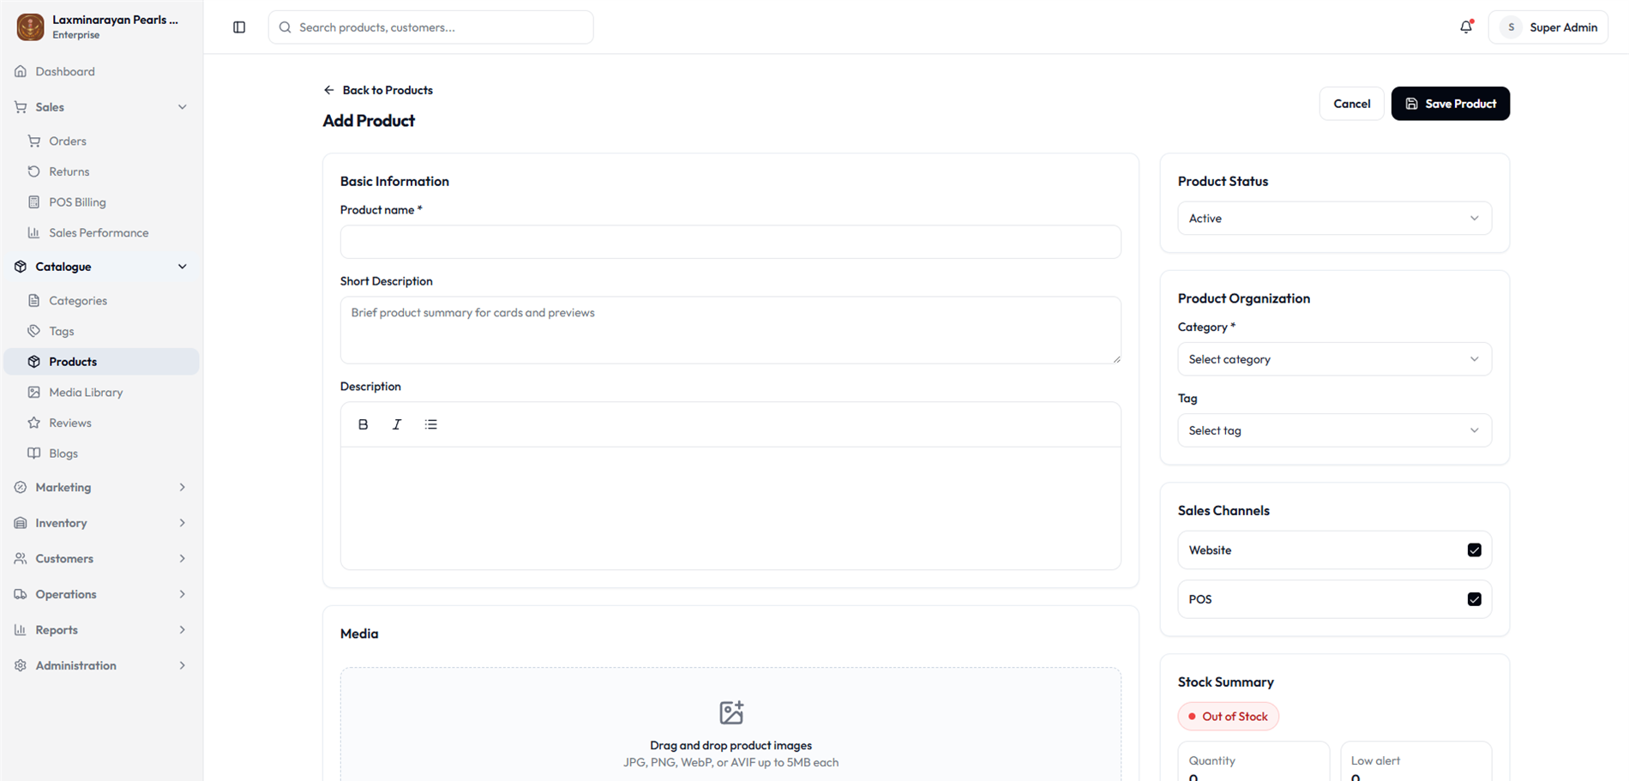Collapse the Catalogue menu section
The width and height of the screenshot is (1629, 781).
pos(101,267)
